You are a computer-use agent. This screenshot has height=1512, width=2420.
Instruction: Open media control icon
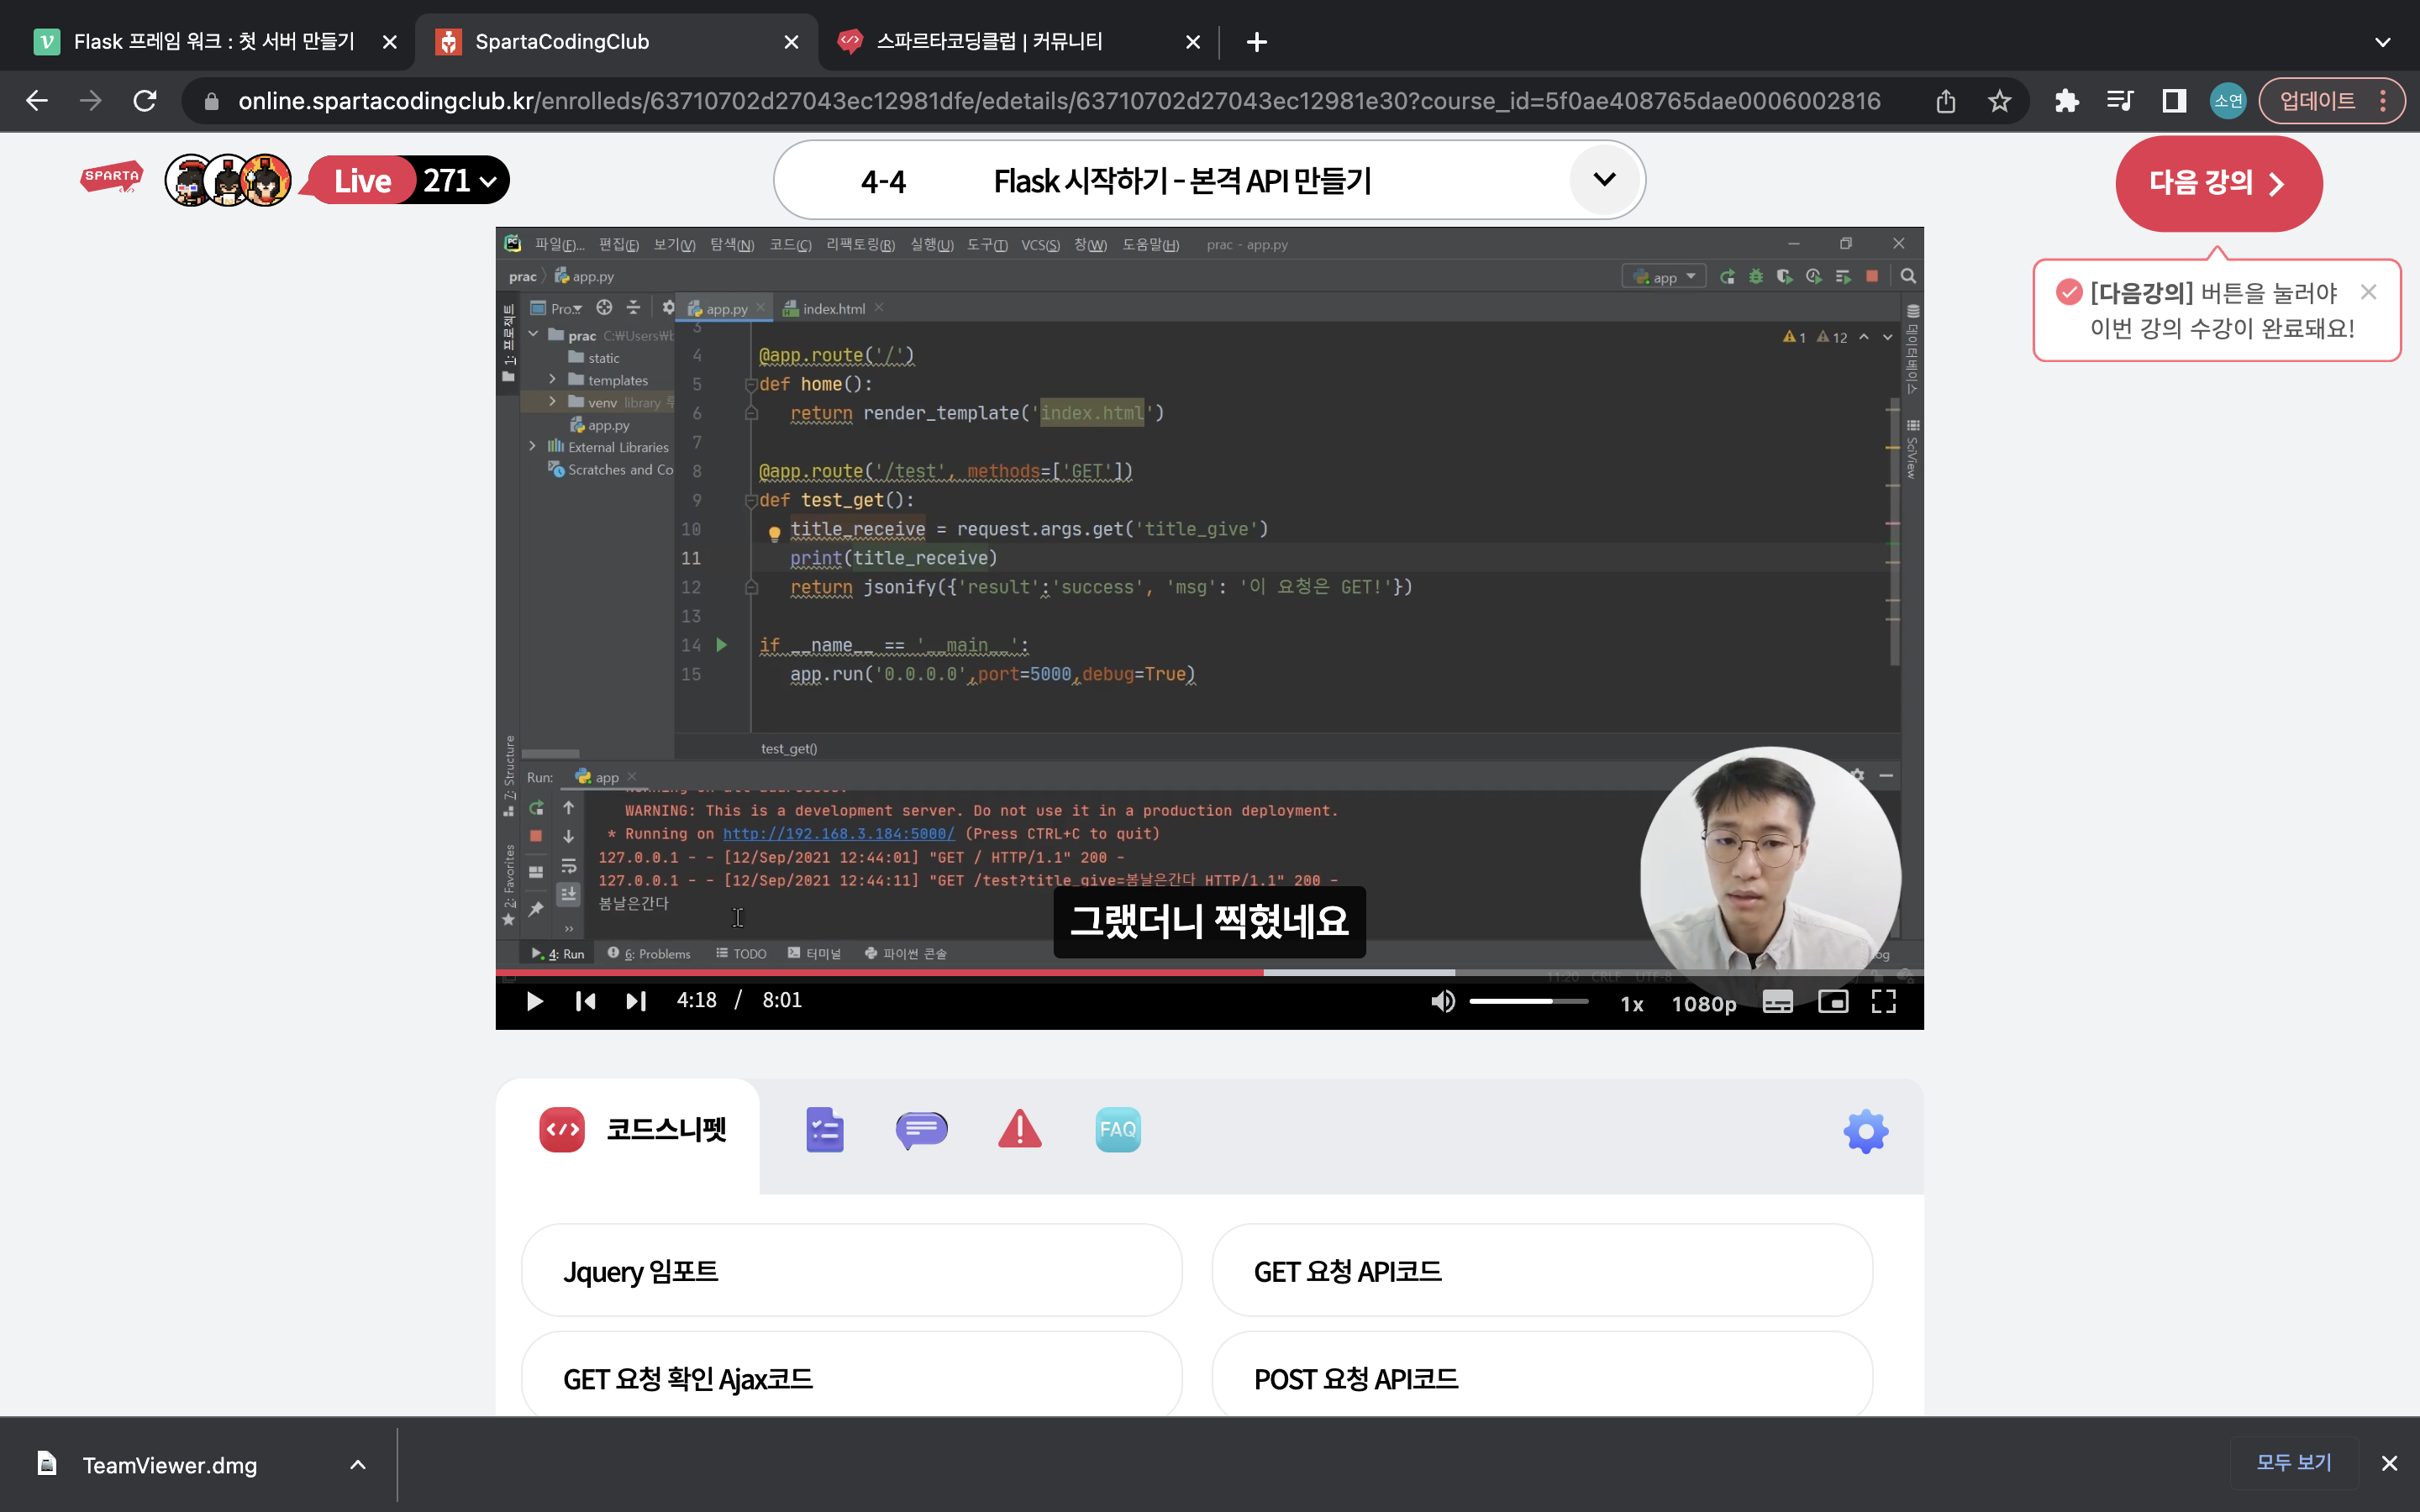(2120, 101)
